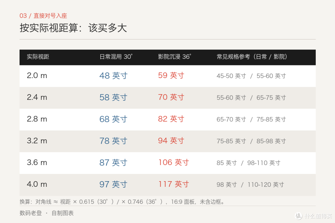Click the blue "97 英寸" value
335x223 pixels.
[114, 184]
